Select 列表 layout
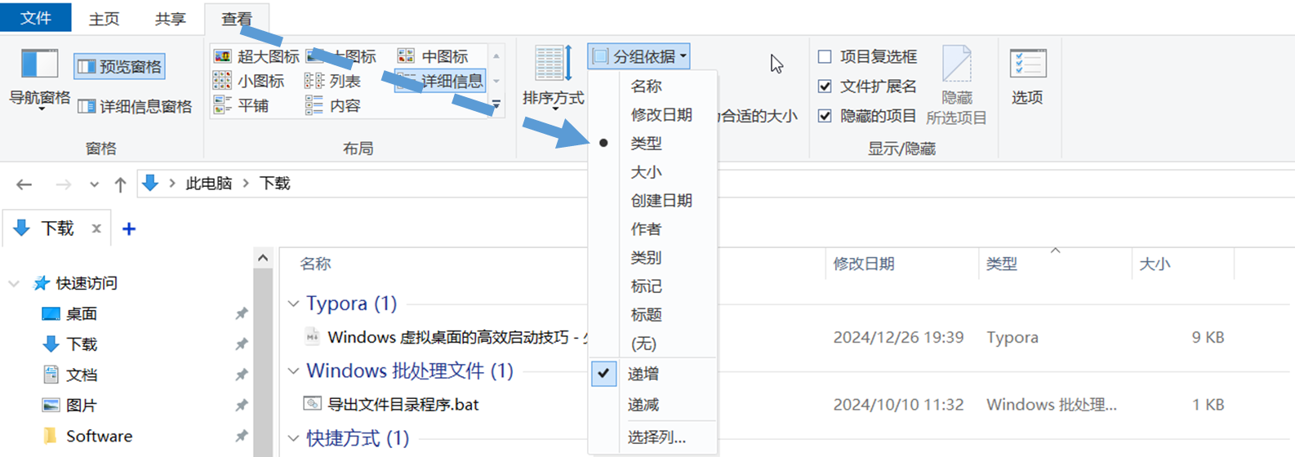The image size is (1295, 457). (x=332, y=81)
